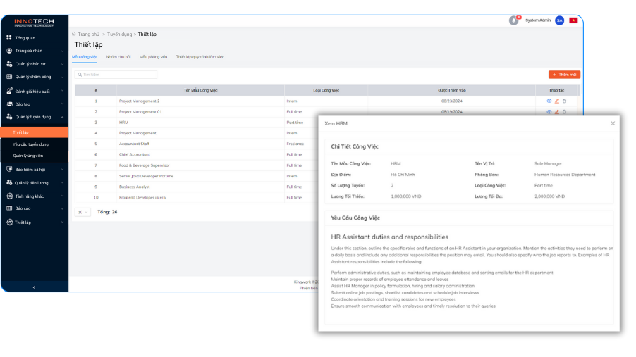636x357 pixels.
Task: Click the Tổng quan dashboard icon
Action: (9, 37)
